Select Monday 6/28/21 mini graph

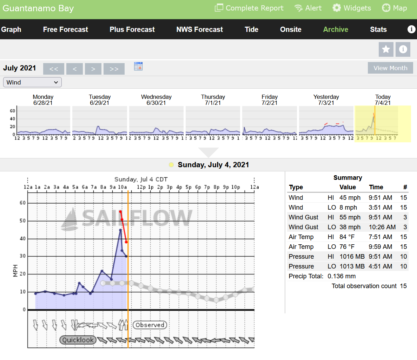43,121
